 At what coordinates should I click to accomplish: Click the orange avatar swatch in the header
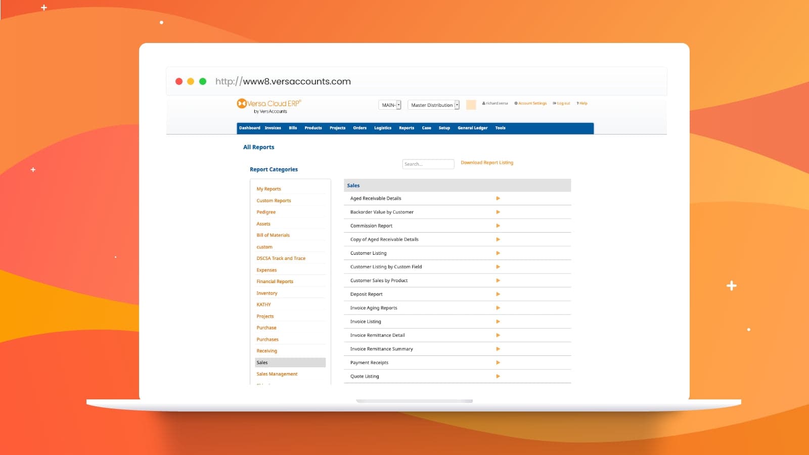(471, 105)
